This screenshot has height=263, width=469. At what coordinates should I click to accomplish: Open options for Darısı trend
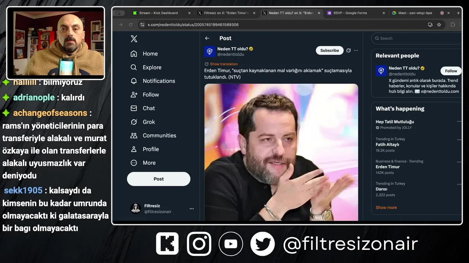pyautogui.click(x=459, y=184)
